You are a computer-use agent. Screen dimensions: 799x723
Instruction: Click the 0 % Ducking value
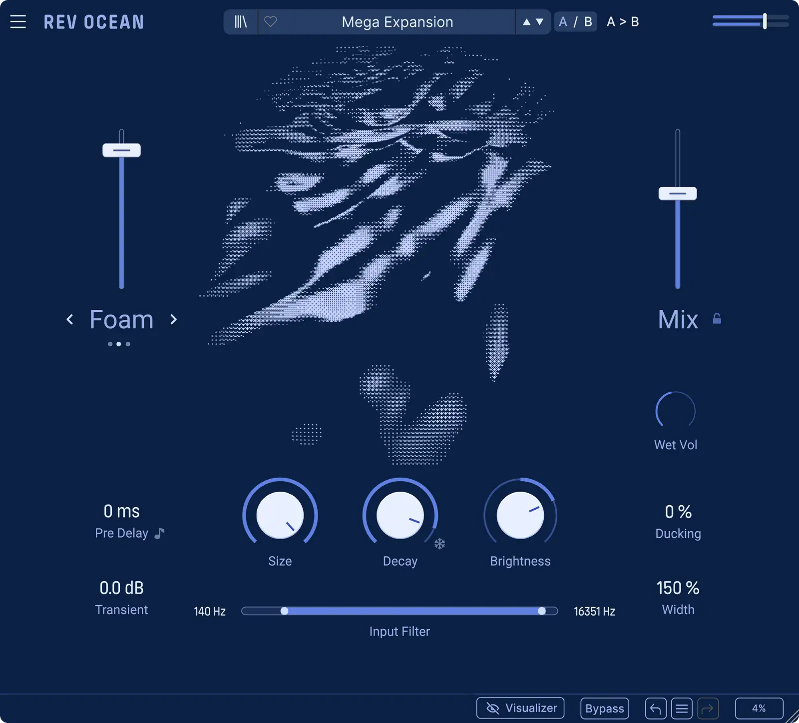tap(678, 512)
